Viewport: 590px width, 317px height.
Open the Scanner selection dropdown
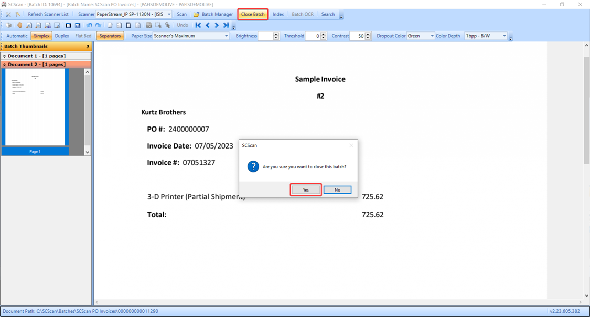(169, 15)
